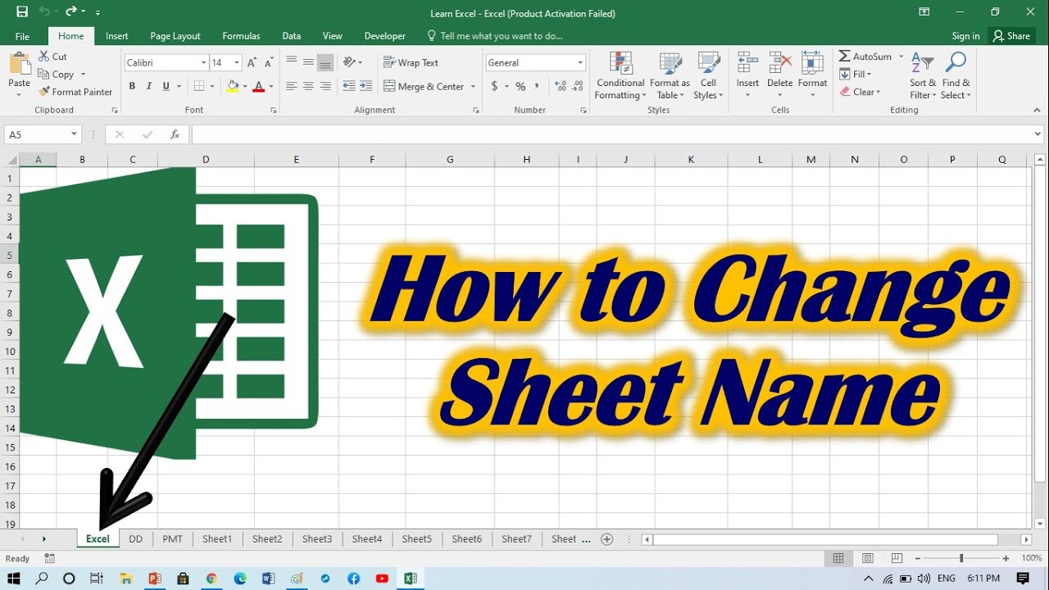Expand the Merge & Center dropdown arrow
This screenshot has height=590, width=1049.
tap(472, 86)
